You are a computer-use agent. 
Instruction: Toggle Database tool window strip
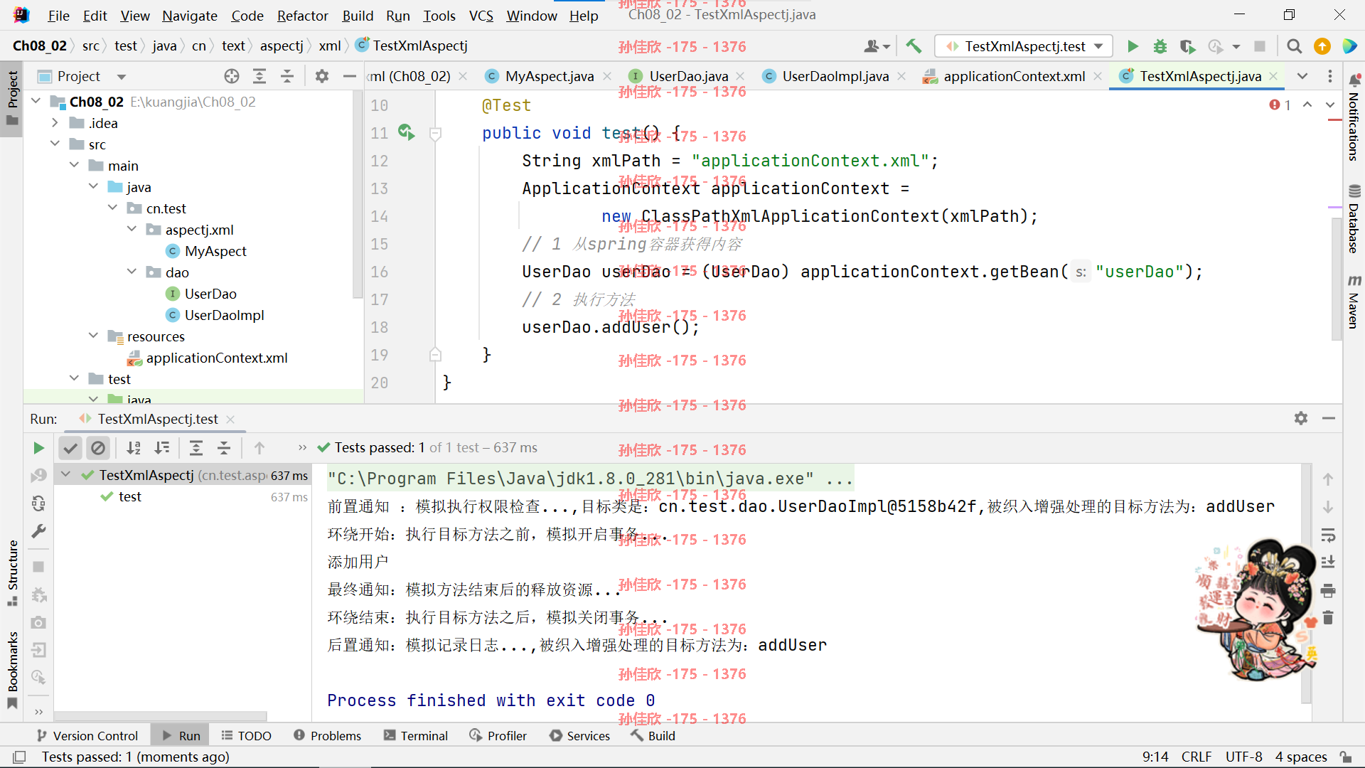coord(1354,219)
